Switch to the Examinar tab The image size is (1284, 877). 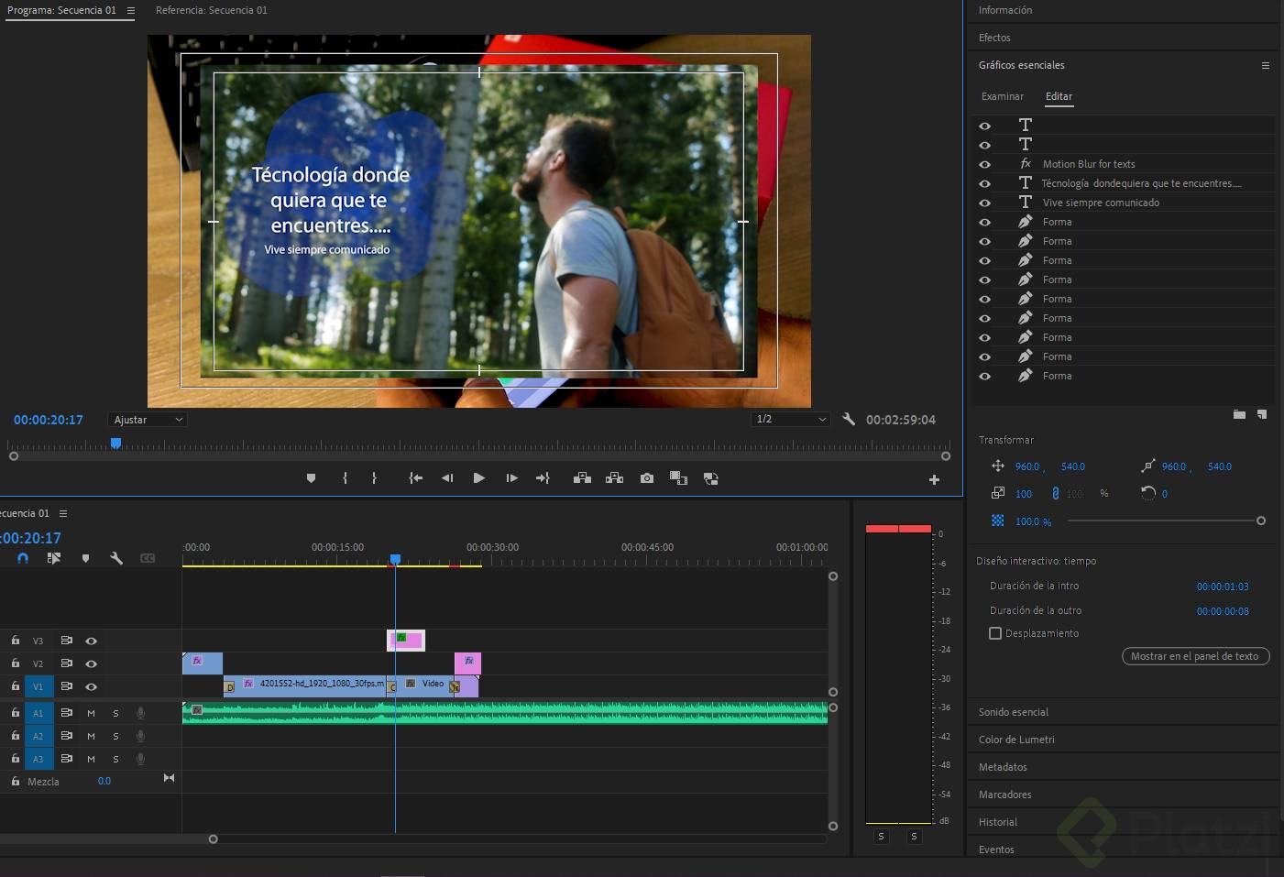[x=1002, y=97]
